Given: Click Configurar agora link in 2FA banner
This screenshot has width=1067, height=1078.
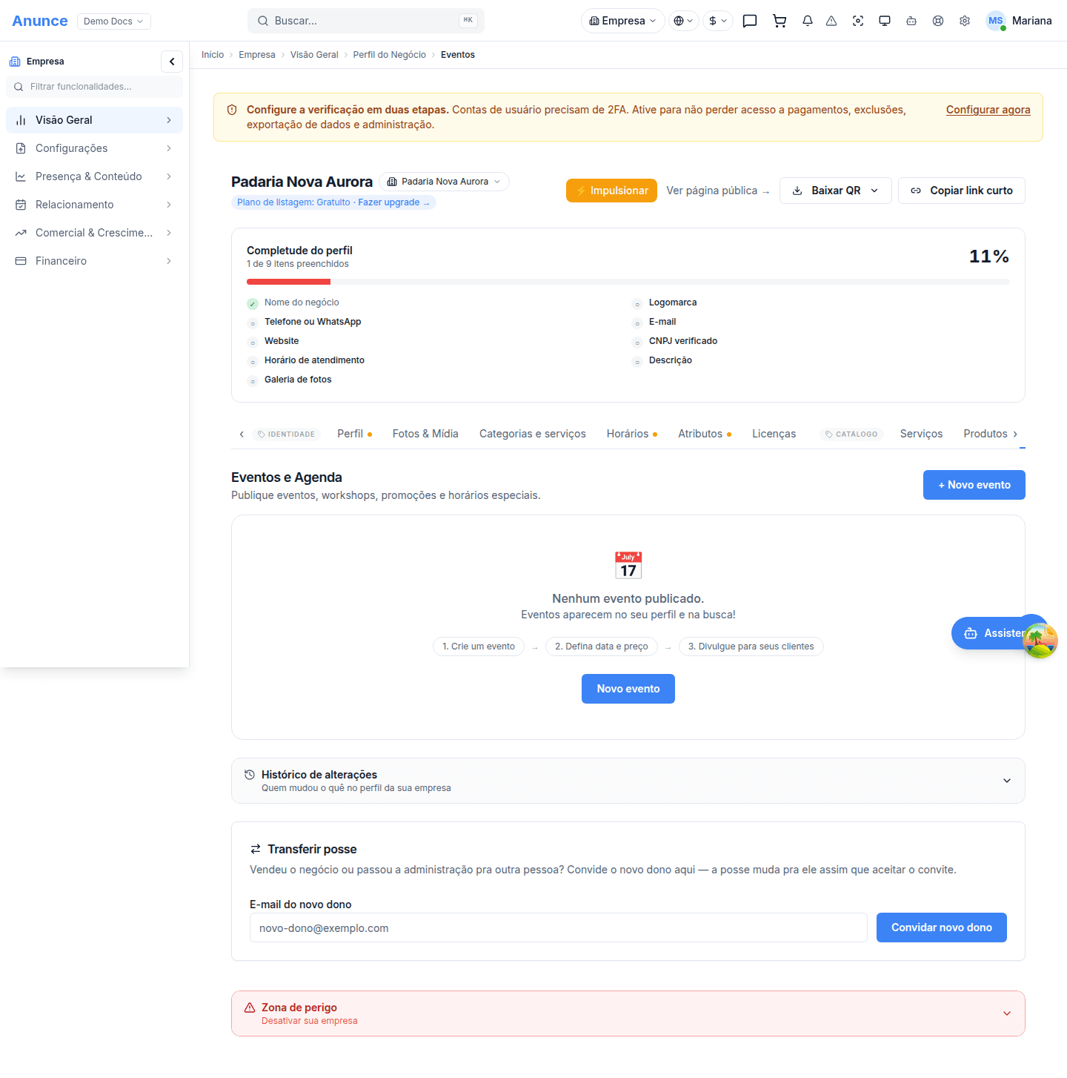Looking at the screenshot, I should 988,110.
